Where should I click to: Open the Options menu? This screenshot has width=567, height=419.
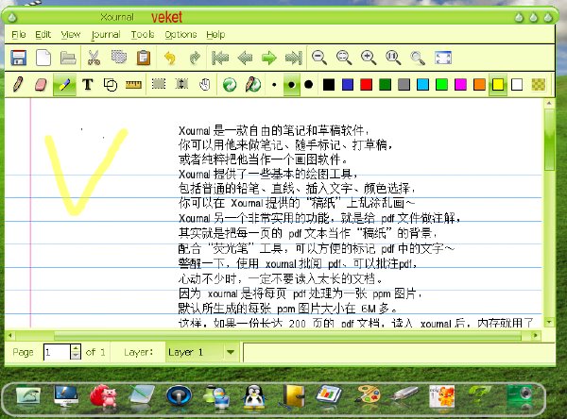pyautogui.click(x=180, y=34)
